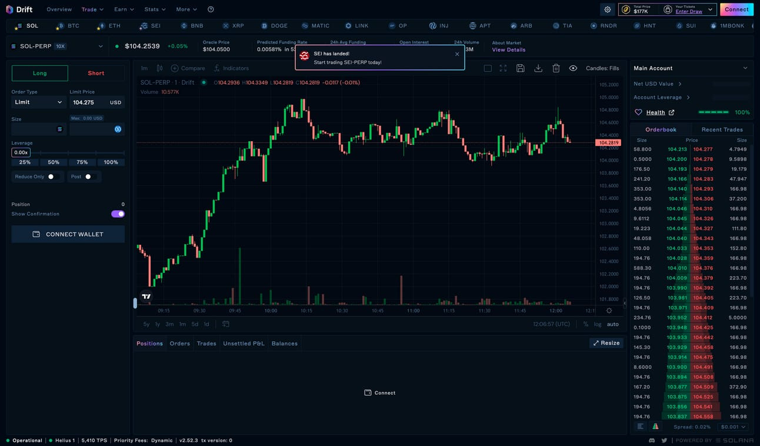Click size stack icon in Size field
The width and height of the screenshot is (760, 446).
[59, 129]
